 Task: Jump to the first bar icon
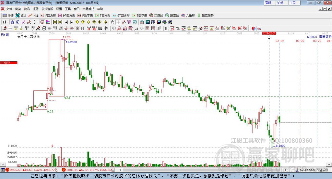pos(54,22)
